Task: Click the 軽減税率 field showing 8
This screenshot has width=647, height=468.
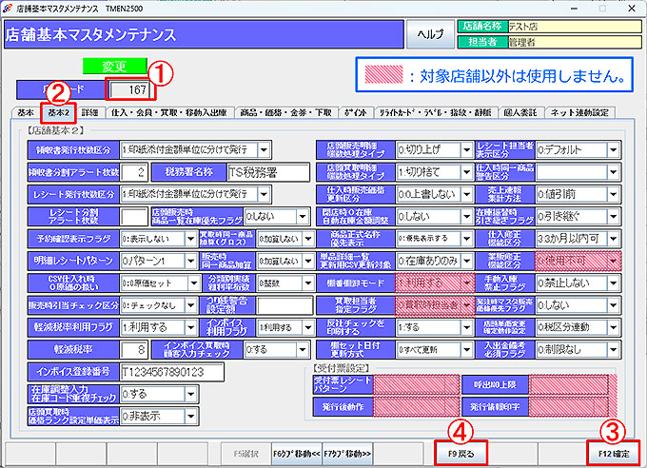Action: click(x=134, y=350)
